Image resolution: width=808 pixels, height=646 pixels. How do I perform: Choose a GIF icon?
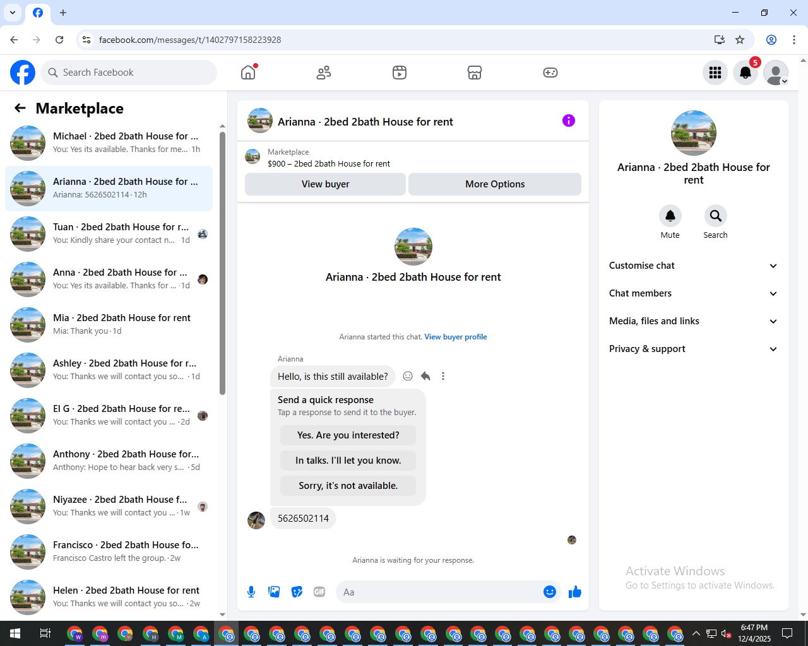pyautogui.click(x=319, y=592)
